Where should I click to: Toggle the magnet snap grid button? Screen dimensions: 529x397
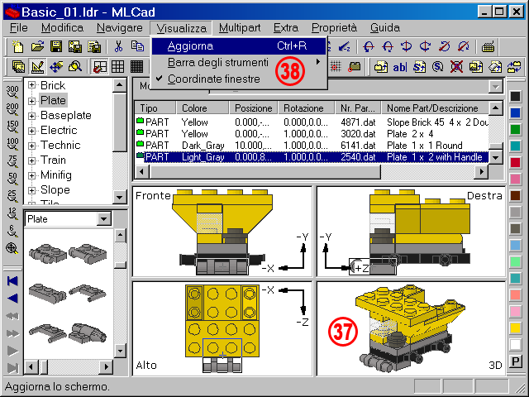[x=99, y=66]
